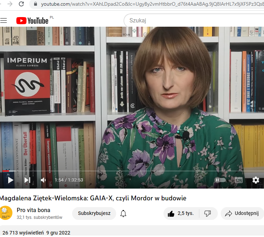The width and height of the screenshot is (264, 237).
Task: Reload the page in the browser
Action: click(22, 4)
